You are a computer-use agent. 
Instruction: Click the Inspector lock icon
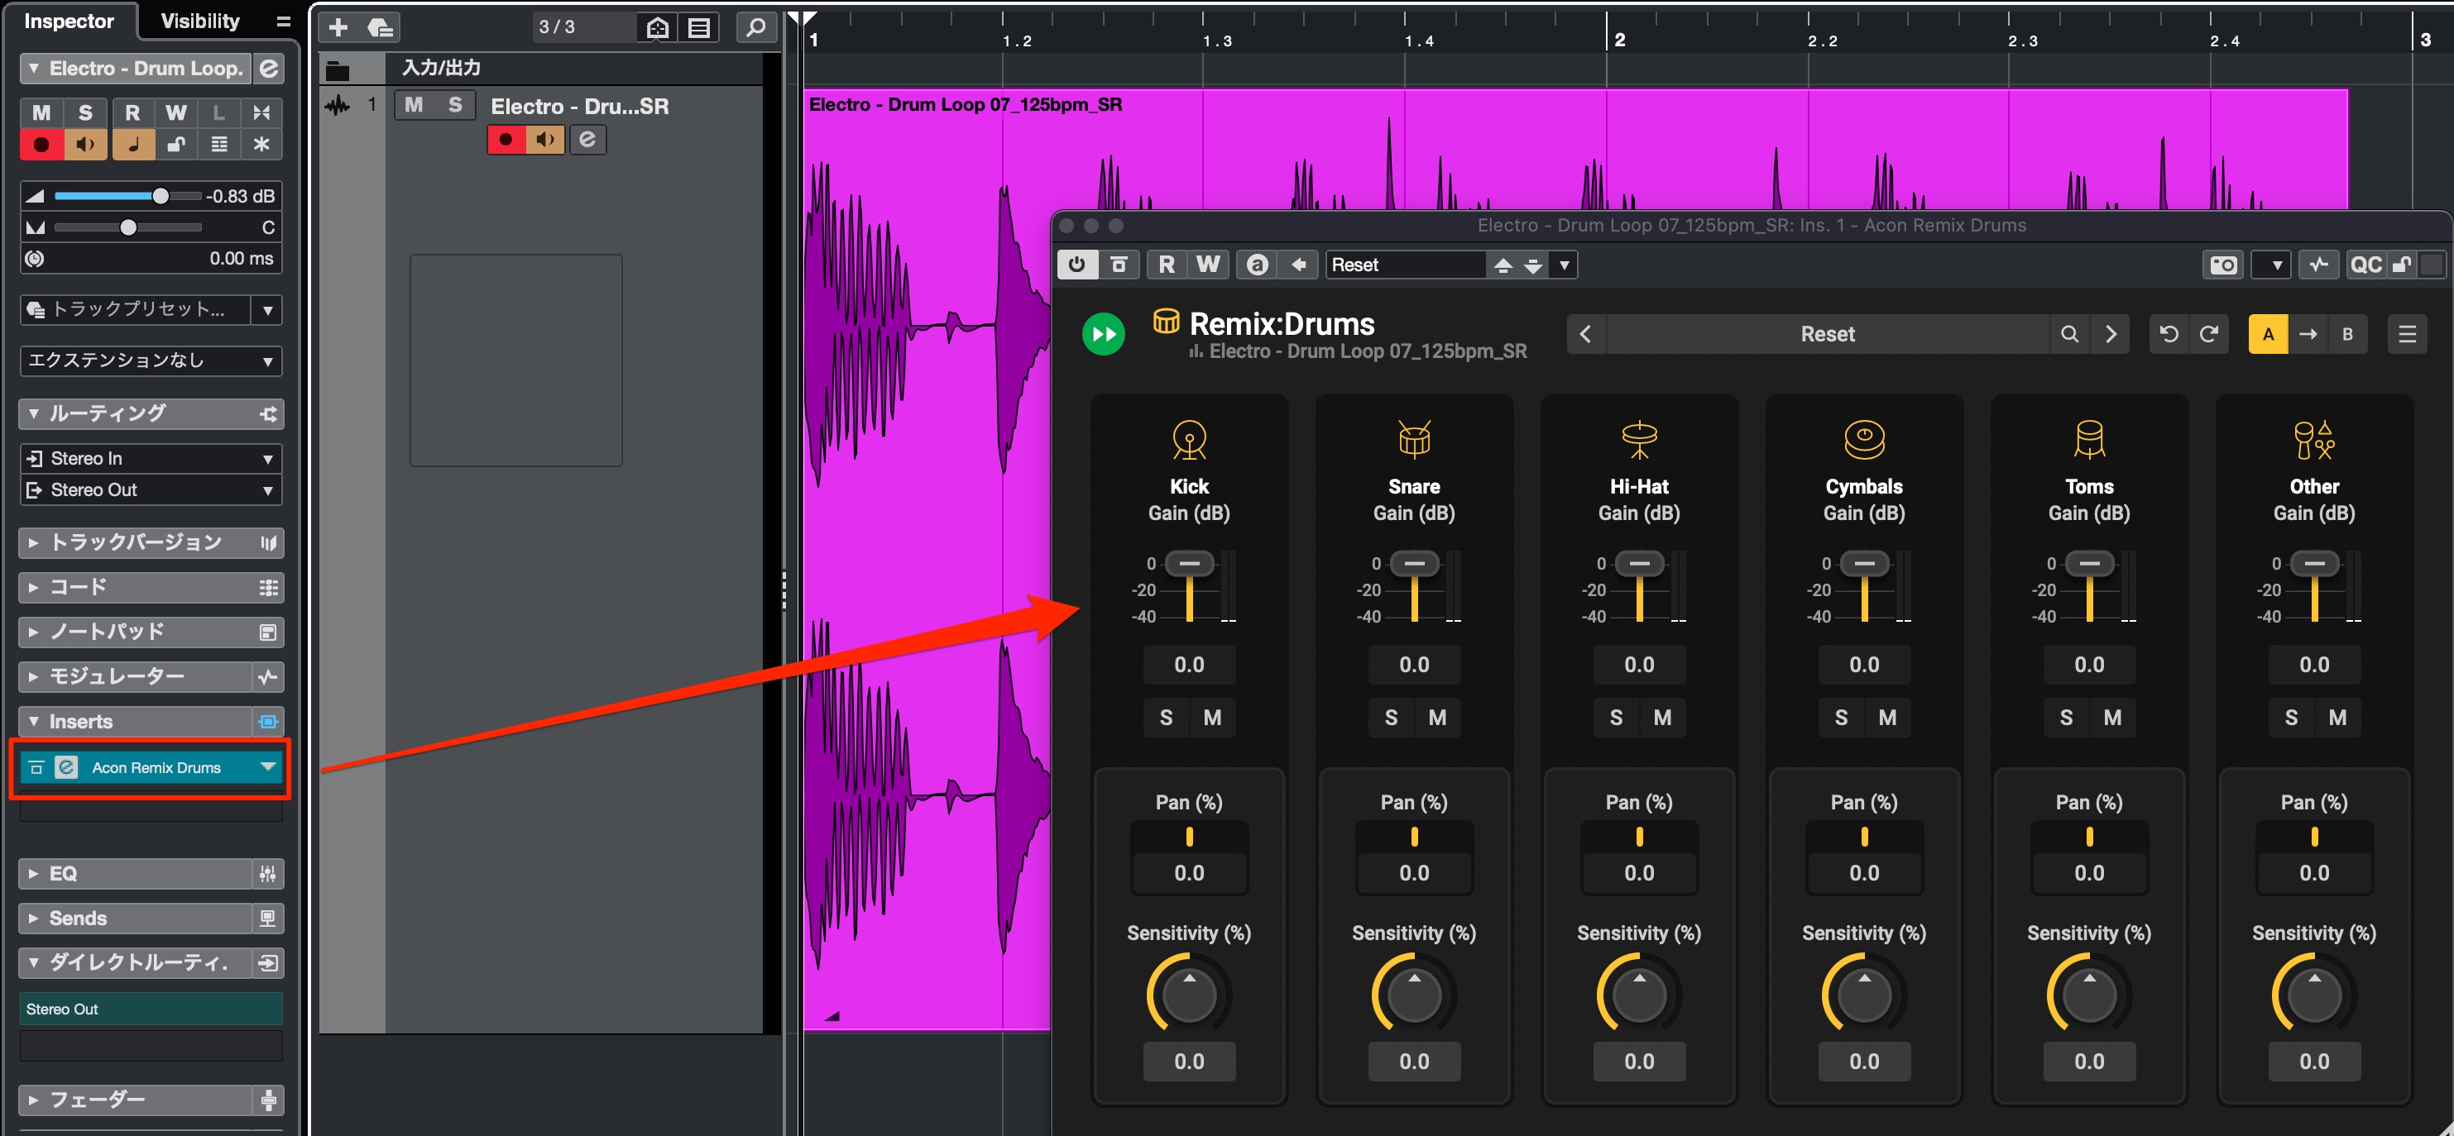click(x=175, y=145)
